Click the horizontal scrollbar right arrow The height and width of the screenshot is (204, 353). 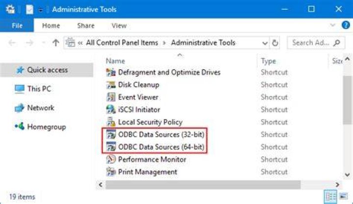[x=337, y=185]
